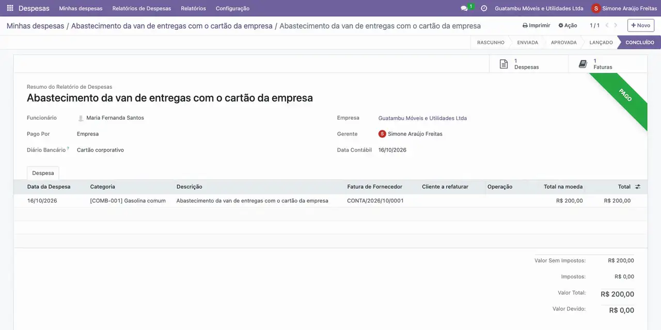The height and width of the screenshot is (330, 661).
Task: Click the Concluído status stage
Action: [x=640, y=42]
